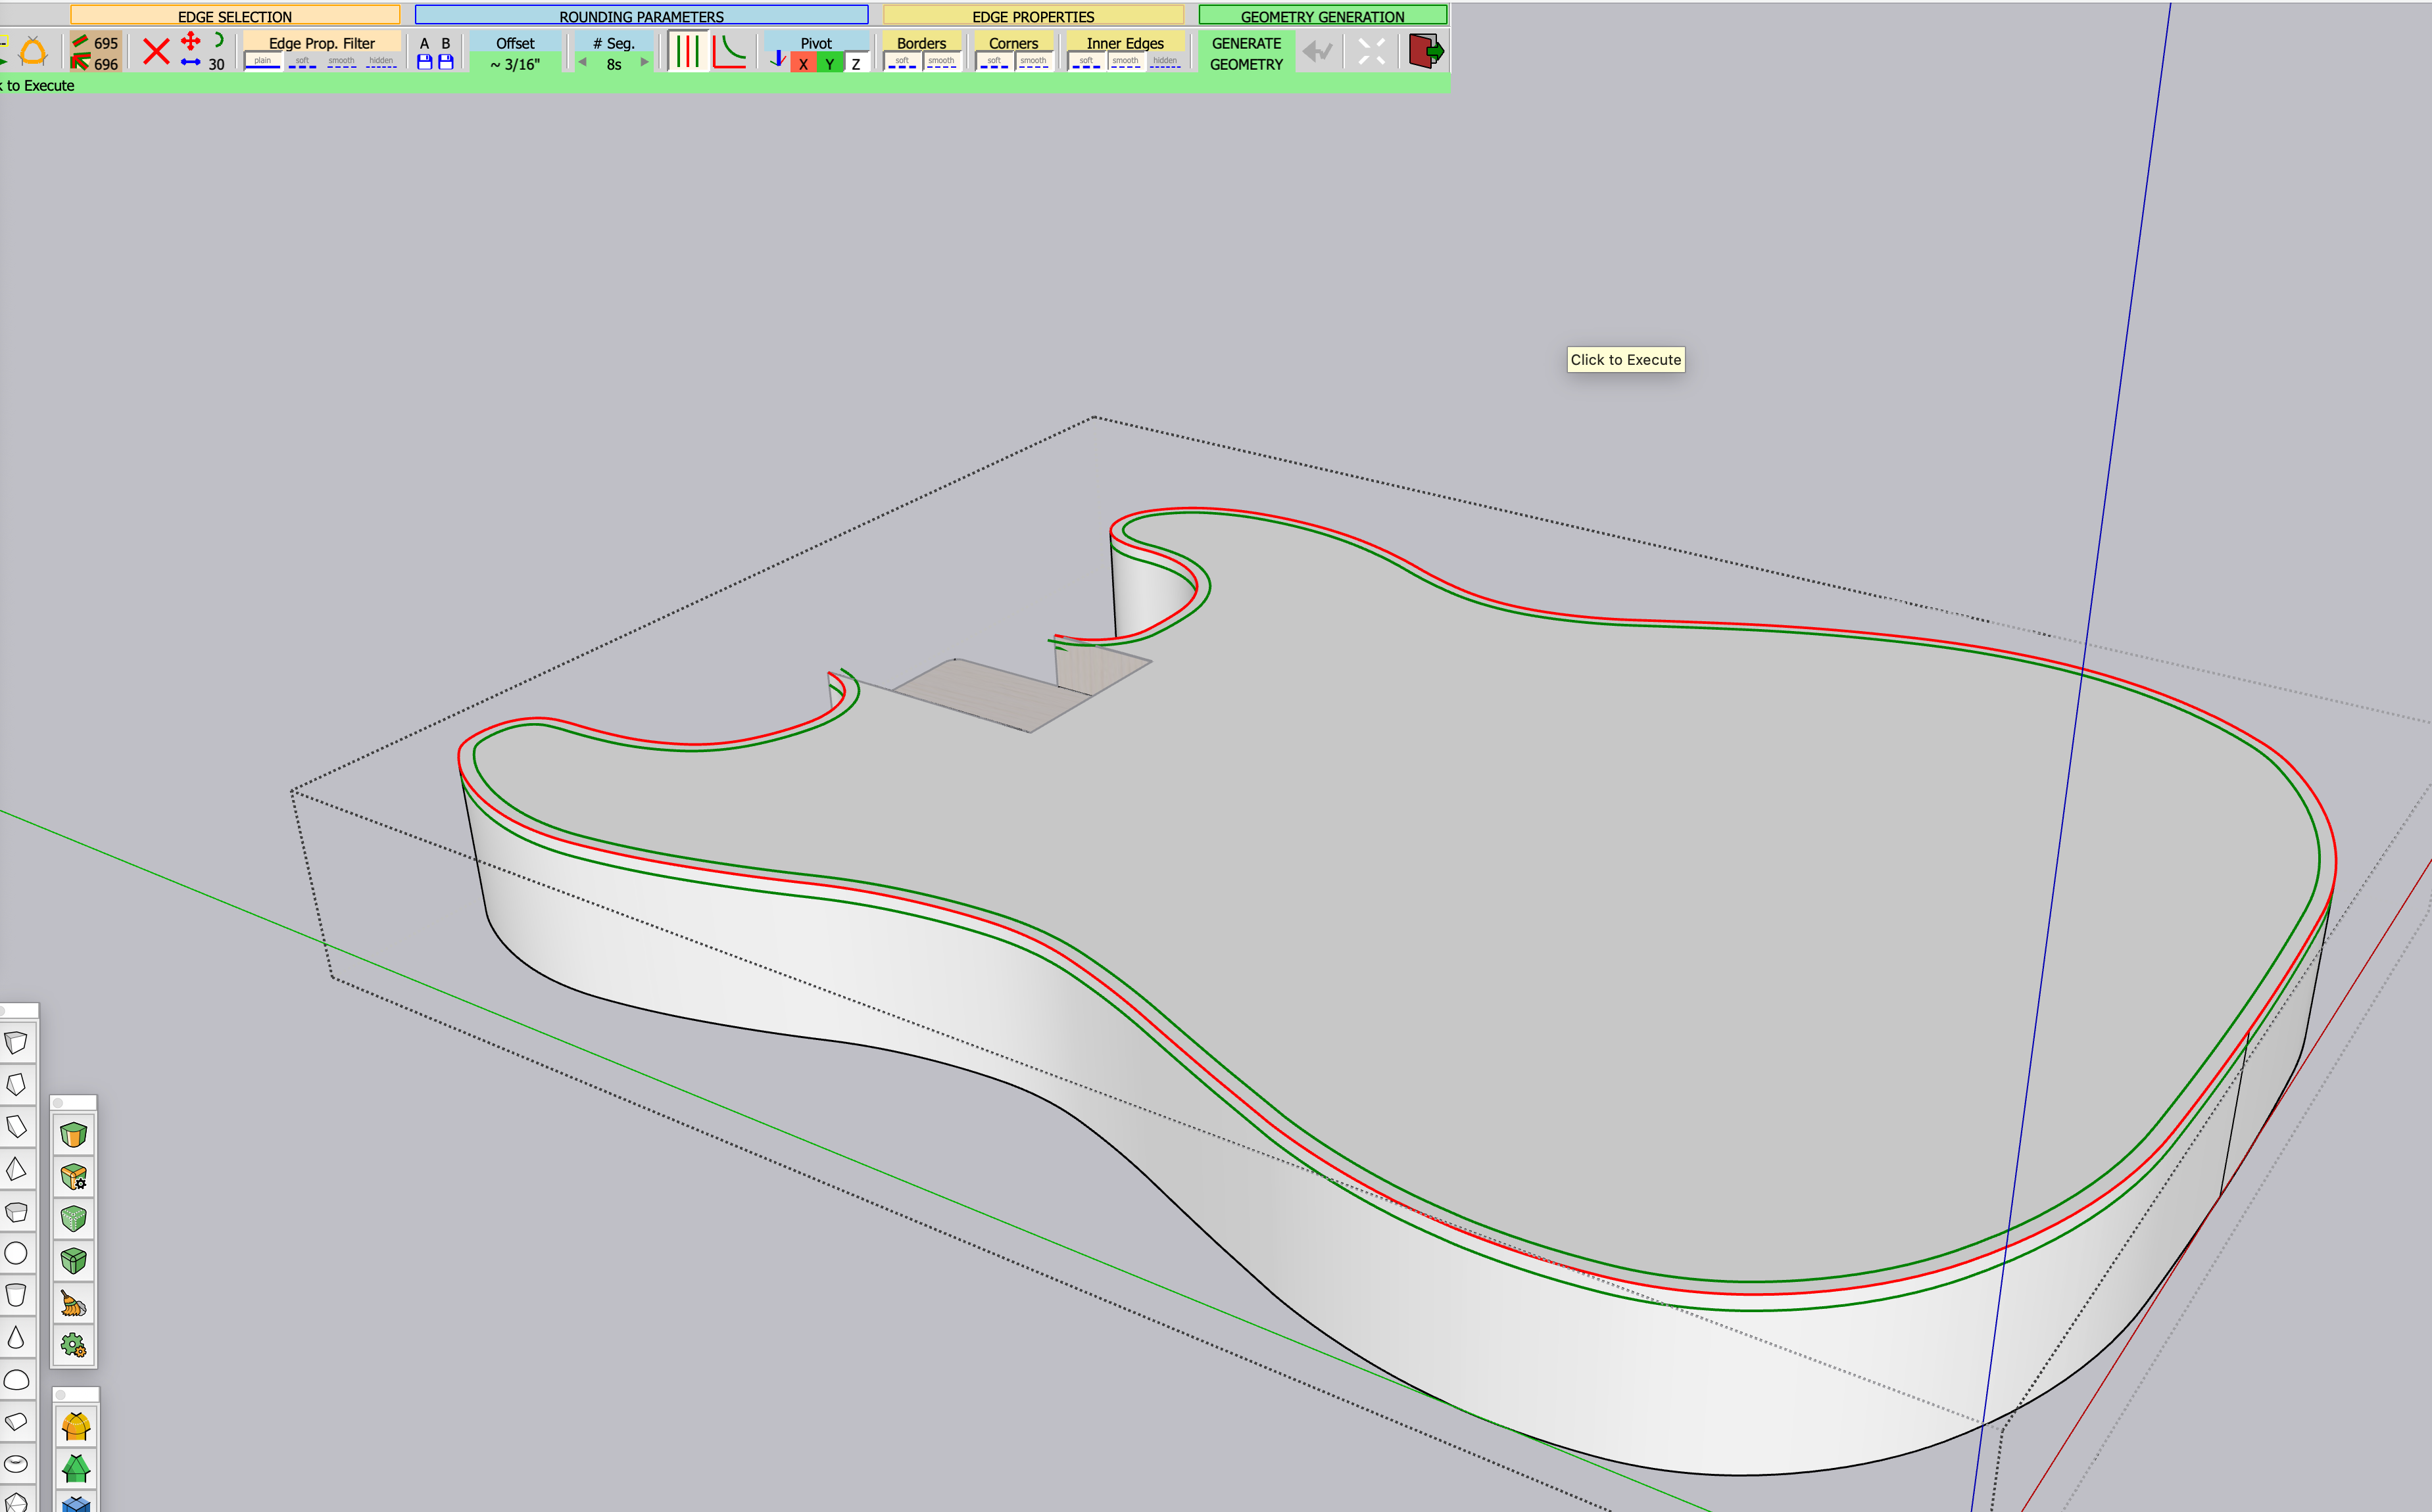Click the Offset value field

point(515,64)
